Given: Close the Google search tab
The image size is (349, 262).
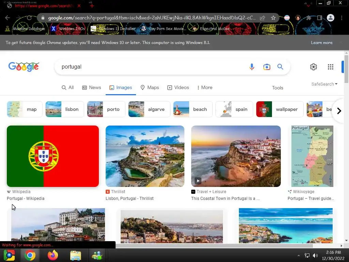Looking at the screenshot, I should click(79, 6).
